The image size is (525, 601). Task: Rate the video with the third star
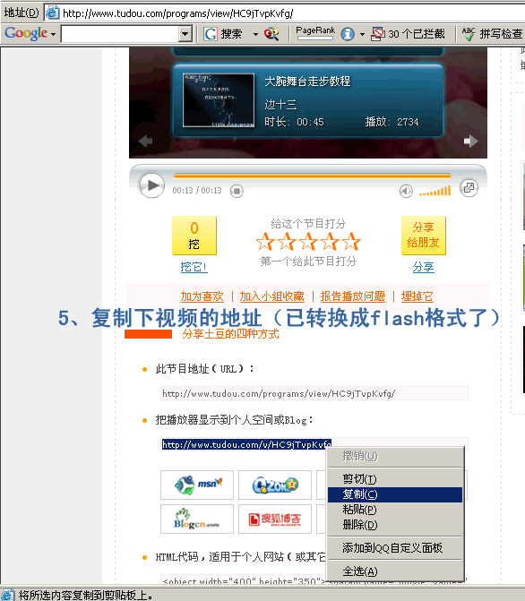coord(308,242)
